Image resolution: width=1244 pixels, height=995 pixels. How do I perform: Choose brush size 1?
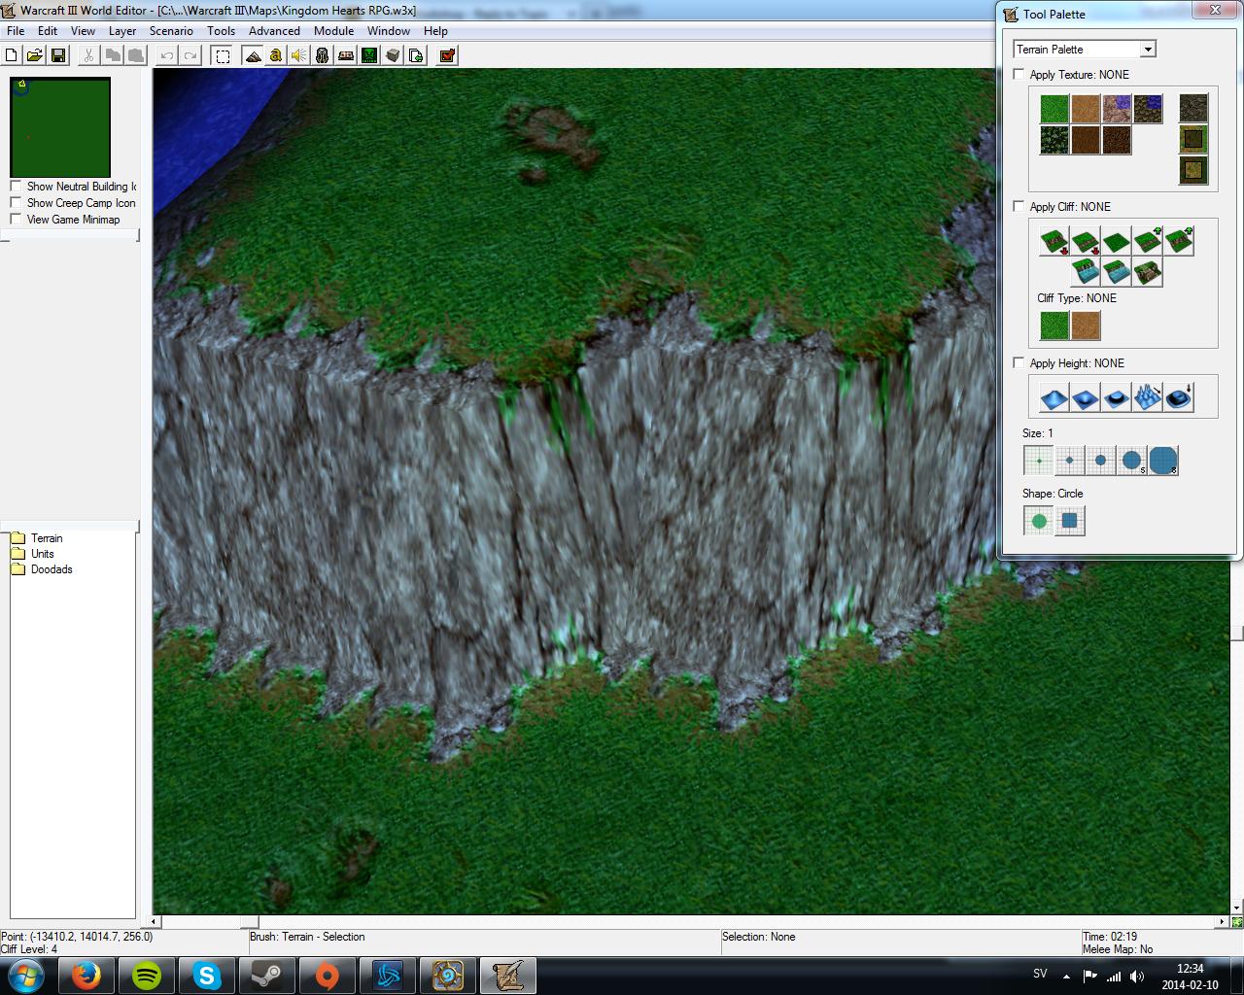[x=1039, y=461]
